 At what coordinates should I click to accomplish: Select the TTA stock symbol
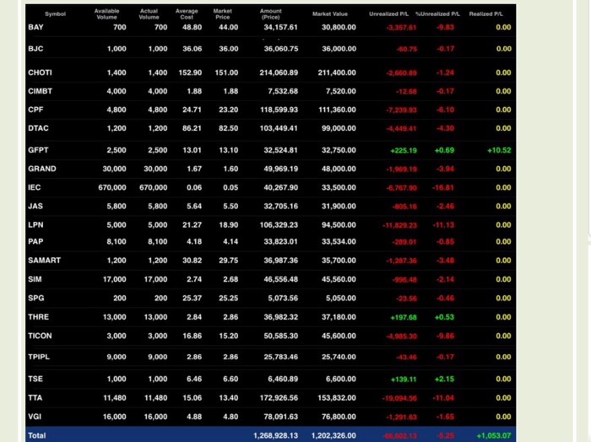(35, 397)
